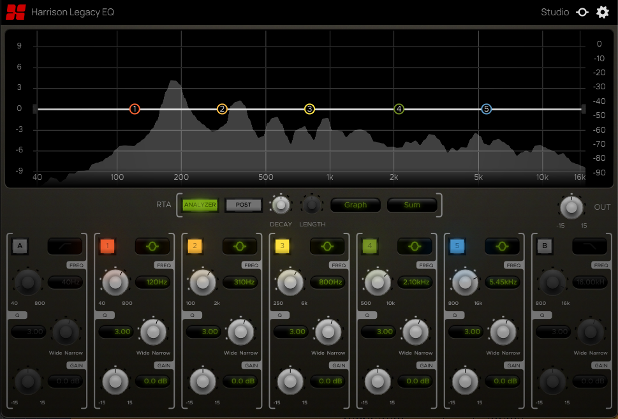The height and width of the screenshot is (419, 618).
Task: Click the bell filter shape icon for band 5
Action: tap(502, 246)
